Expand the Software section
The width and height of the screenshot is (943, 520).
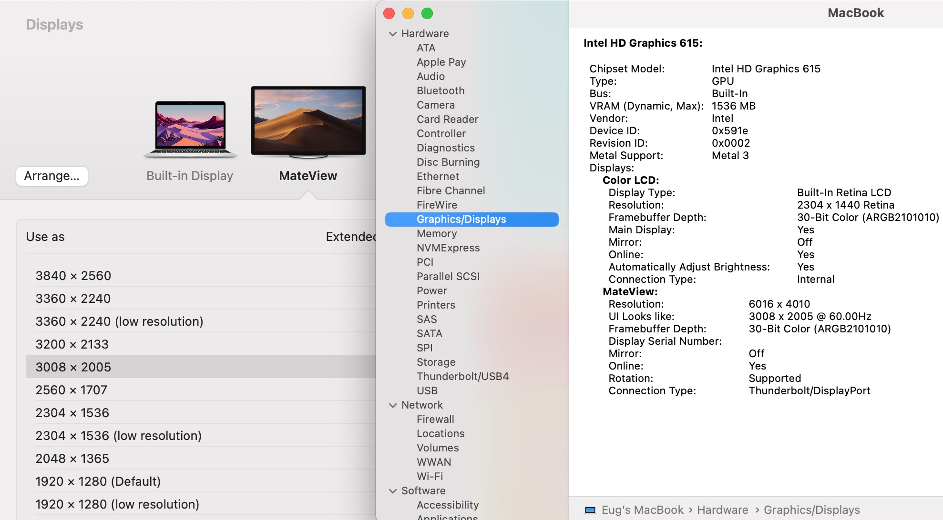[x=393, y=490]
